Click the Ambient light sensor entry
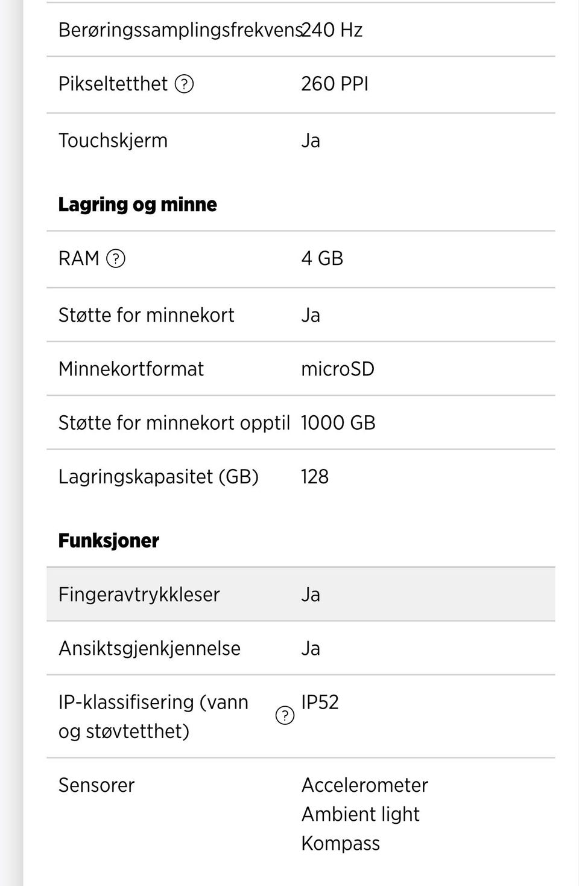Screen dimensions: 579x886 click(360, 814)
